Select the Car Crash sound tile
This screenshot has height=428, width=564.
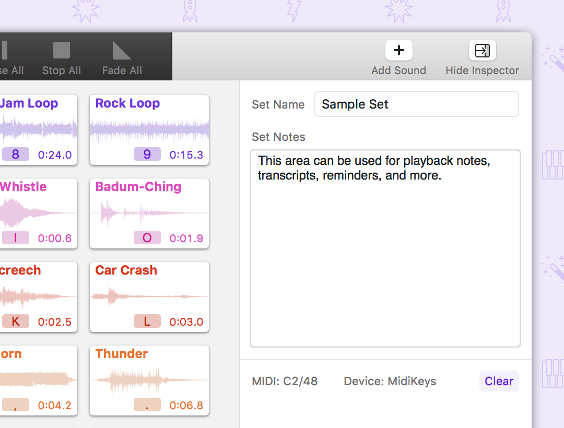[149, 297]
